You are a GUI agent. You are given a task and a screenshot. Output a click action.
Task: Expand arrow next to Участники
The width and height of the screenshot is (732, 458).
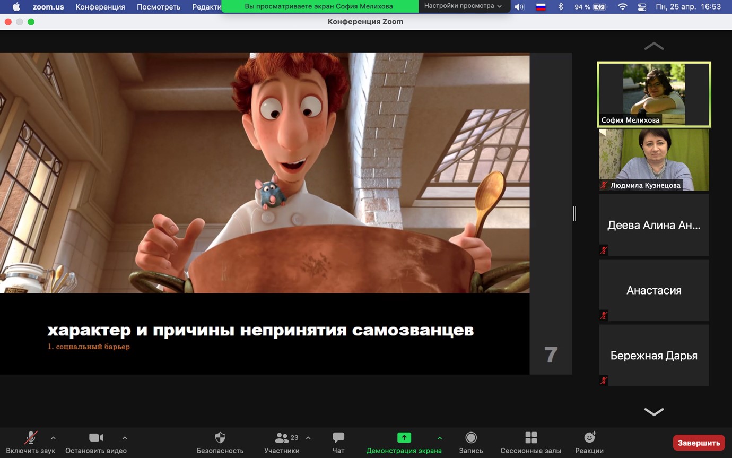coord(308,438)
